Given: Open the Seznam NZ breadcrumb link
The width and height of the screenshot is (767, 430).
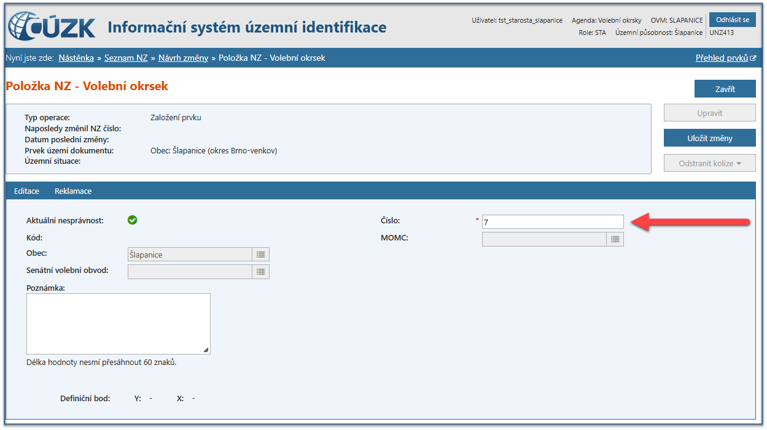Looking at the screenshot, I should click(x=126, y=58).
